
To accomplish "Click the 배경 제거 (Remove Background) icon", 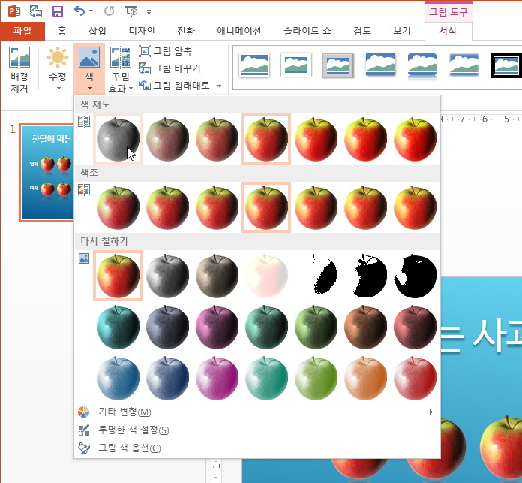I will (x=19, y=69).
